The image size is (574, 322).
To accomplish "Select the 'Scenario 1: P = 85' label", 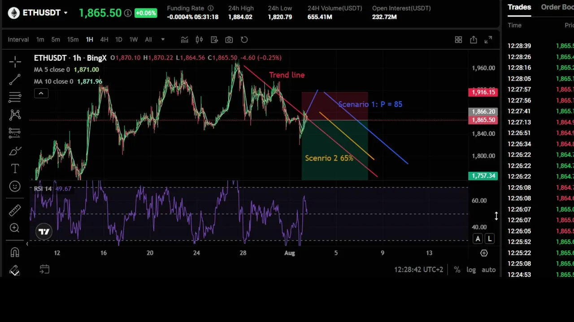I will click(x=370, y=104).
